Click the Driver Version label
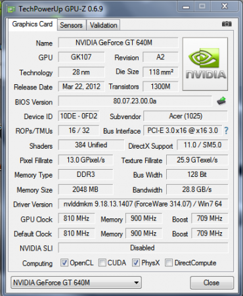 [33, 205]
